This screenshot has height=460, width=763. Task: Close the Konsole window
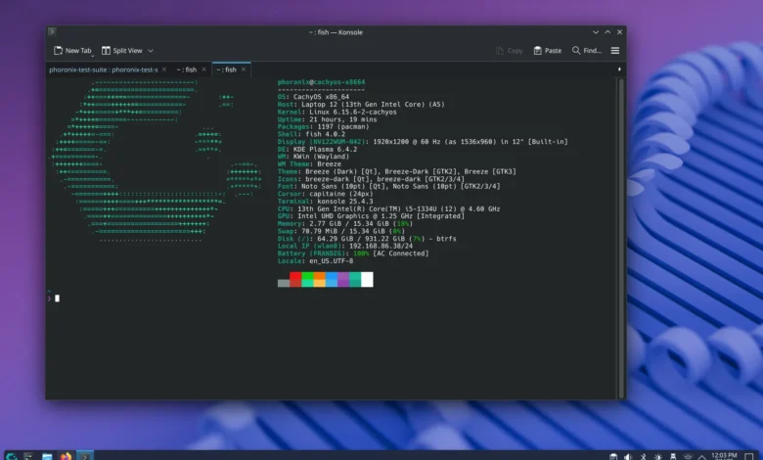pyautogui.click(x=619, y=32)
